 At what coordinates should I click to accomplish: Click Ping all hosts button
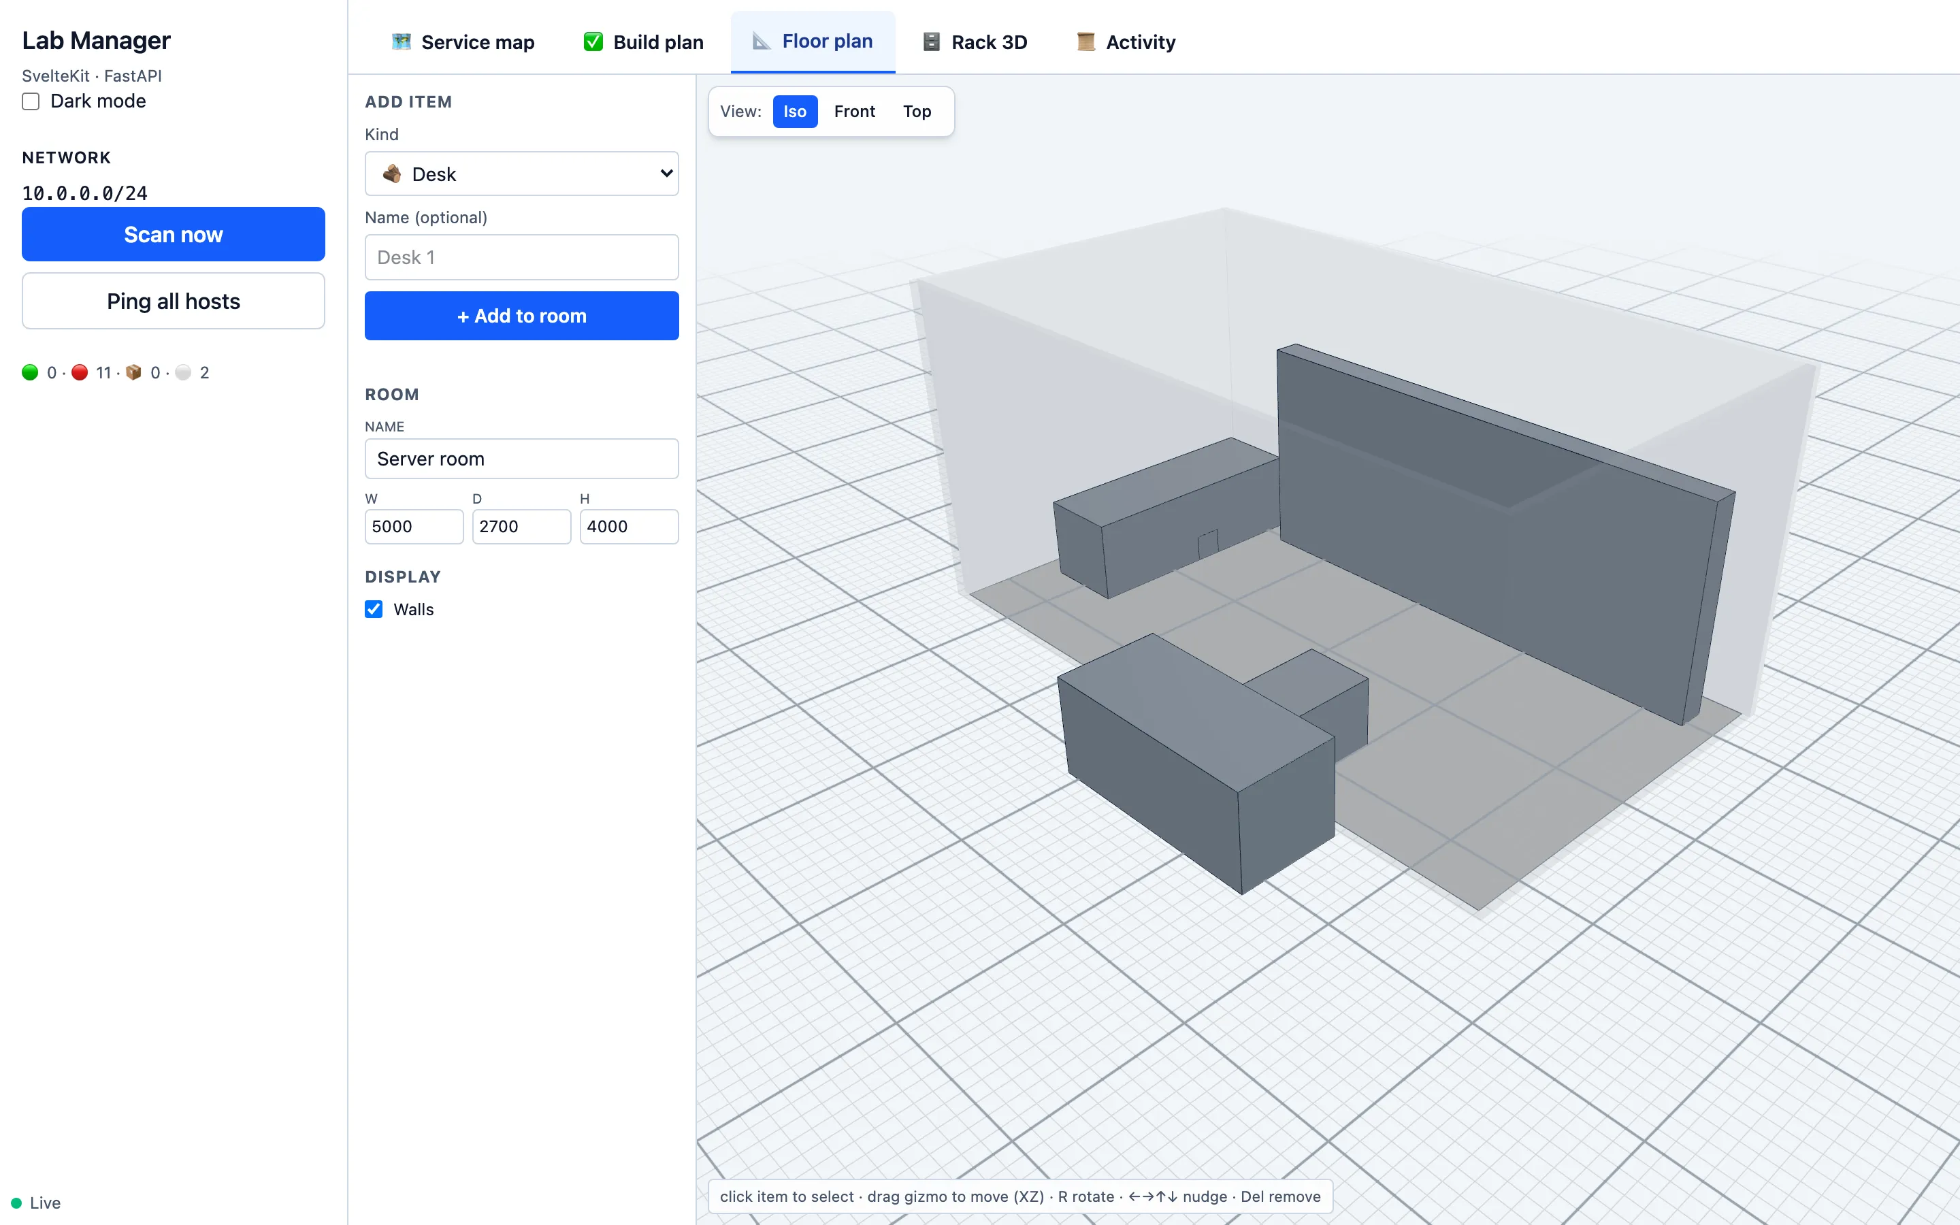click(174, 301)
